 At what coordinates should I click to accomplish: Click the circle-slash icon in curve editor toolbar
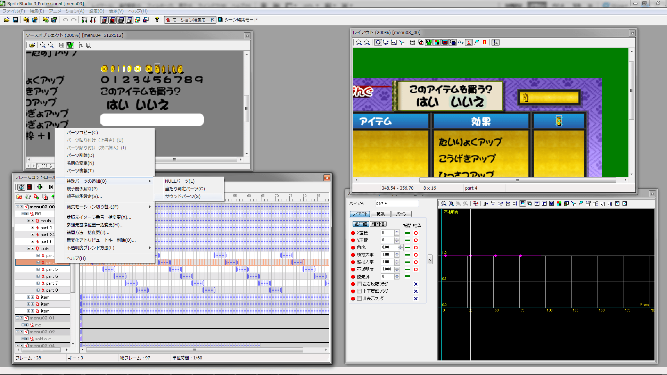pos(552,203)
